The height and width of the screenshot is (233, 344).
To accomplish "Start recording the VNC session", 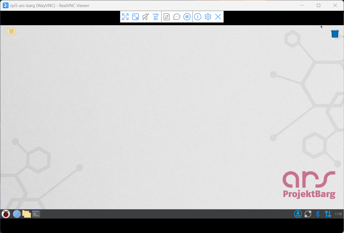I will coord(187,17).
